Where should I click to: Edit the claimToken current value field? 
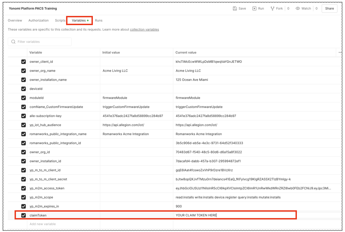coord(234,215)
